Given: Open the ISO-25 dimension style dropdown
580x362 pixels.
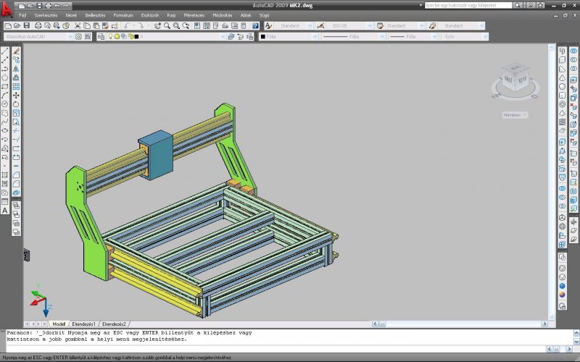Looking at the screenshot, I should [x=370, y=25].
